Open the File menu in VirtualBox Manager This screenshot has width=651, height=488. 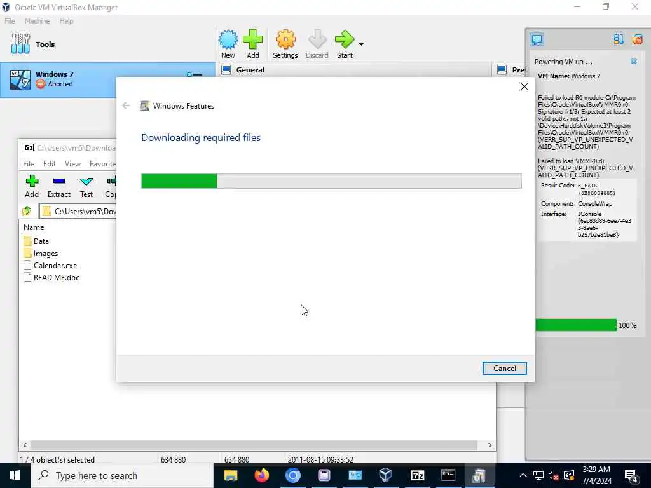(10, 21)
